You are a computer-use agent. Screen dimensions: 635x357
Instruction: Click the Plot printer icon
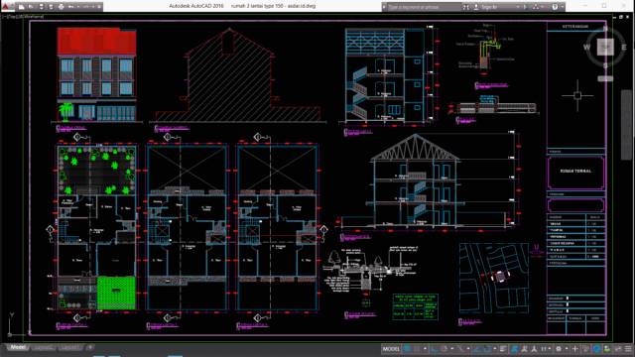coord(61,7)
